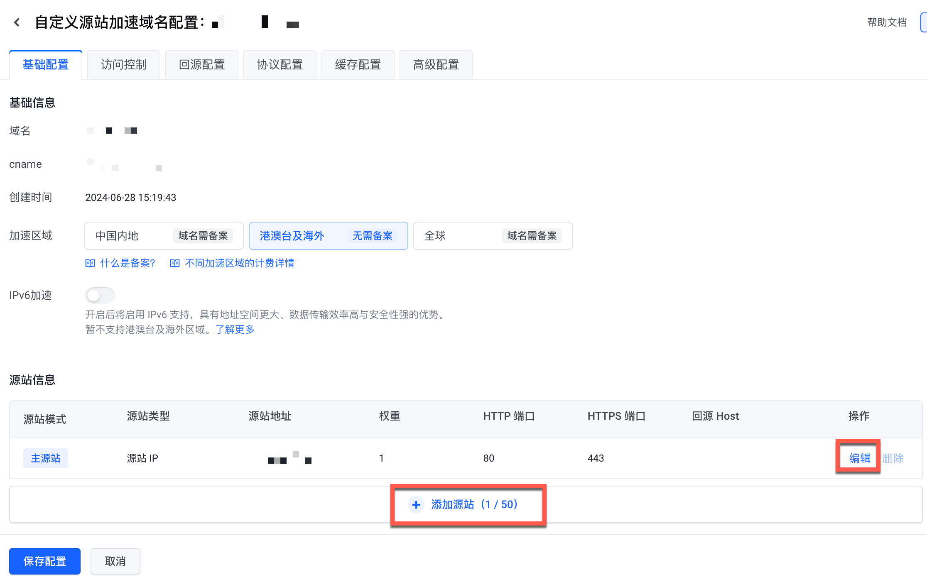This screenshot has height=582, width=927.
Task: Click the 取消 button
Action: [x=115, y=561]
